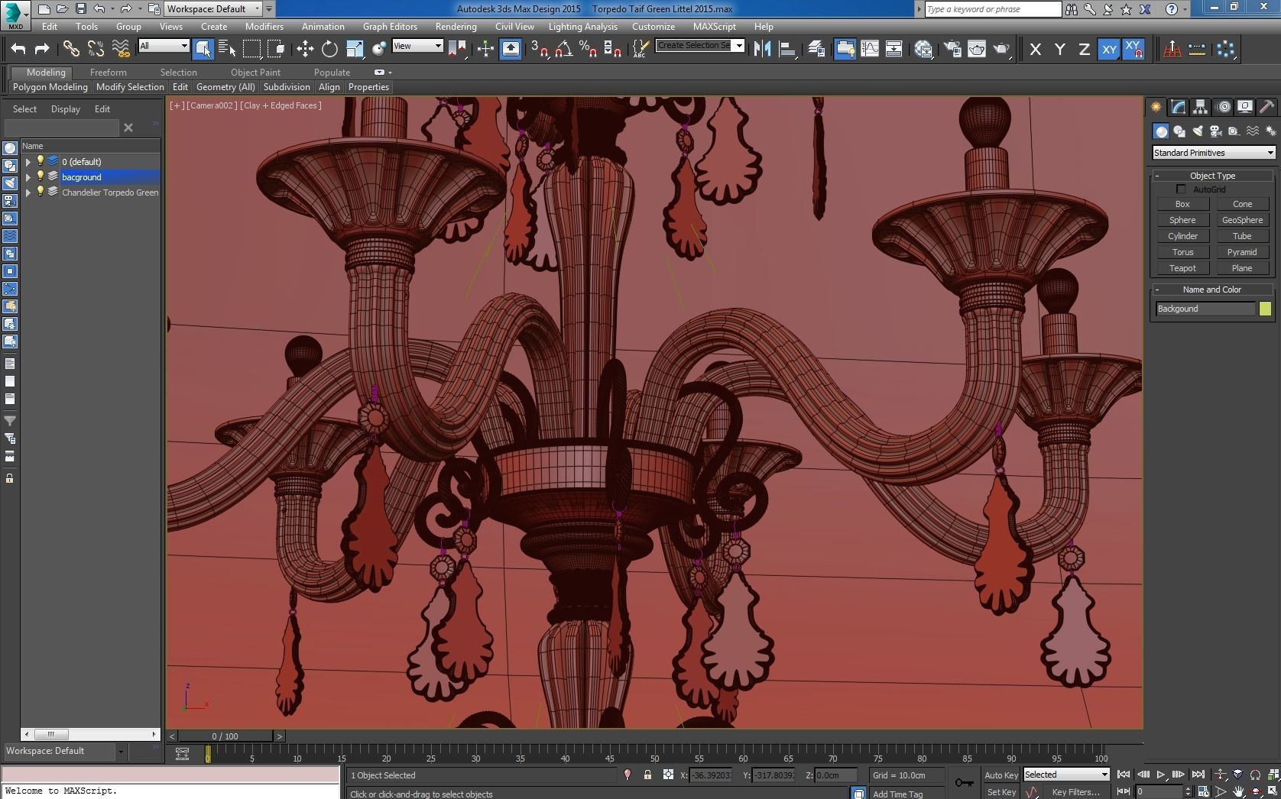
Task: Switch to the Object Paint ribbon tab
Action: tap(255, 73)
